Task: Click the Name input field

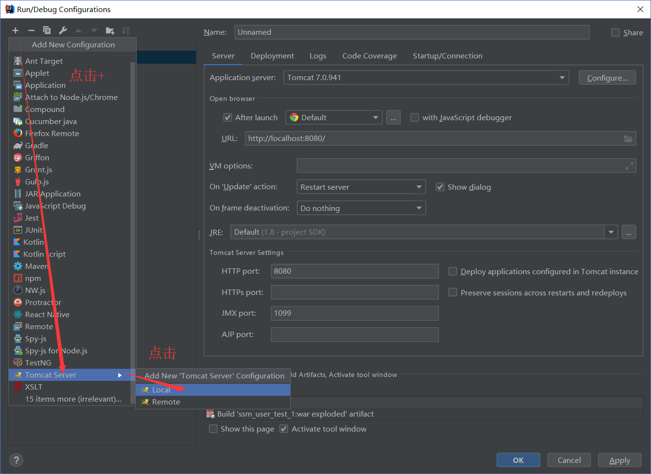Action: tap(412, 32)
